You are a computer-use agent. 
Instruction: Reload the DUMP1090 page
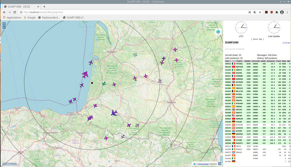click(x=15, y=12)
